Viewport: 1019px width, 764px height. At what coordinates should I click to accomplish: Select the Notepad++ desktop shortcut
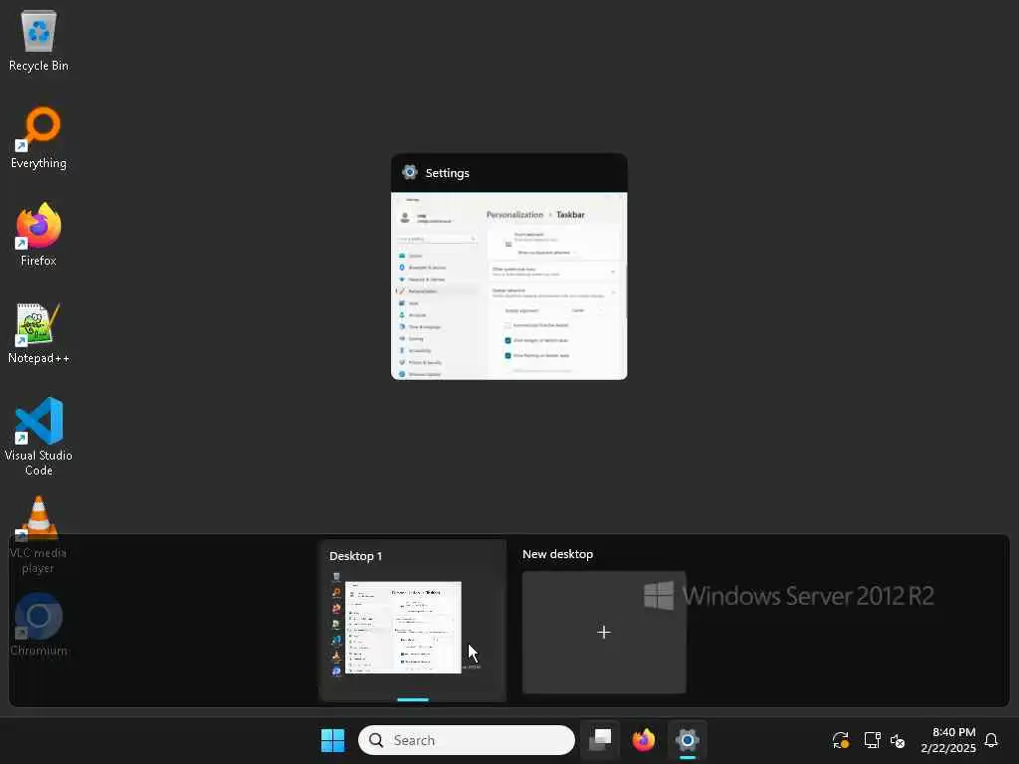point(39,332)
